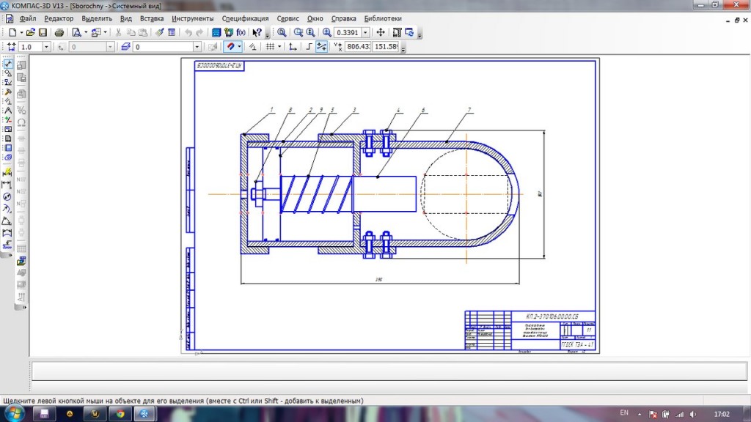Image resolution: width=751 pixels, height=422 pixels.
Task: Open the Справка menu
Action: coord(343,18)
